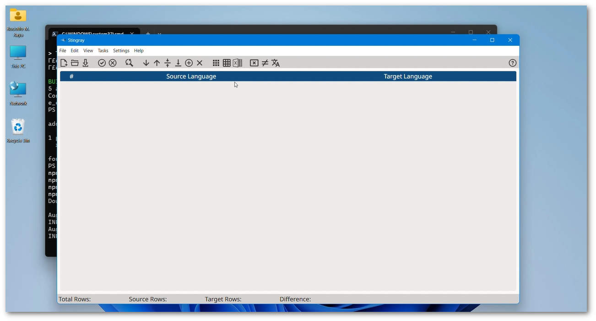Click the Total Rows status label
The width and height of the screenshot is (596, 321).
75,299
